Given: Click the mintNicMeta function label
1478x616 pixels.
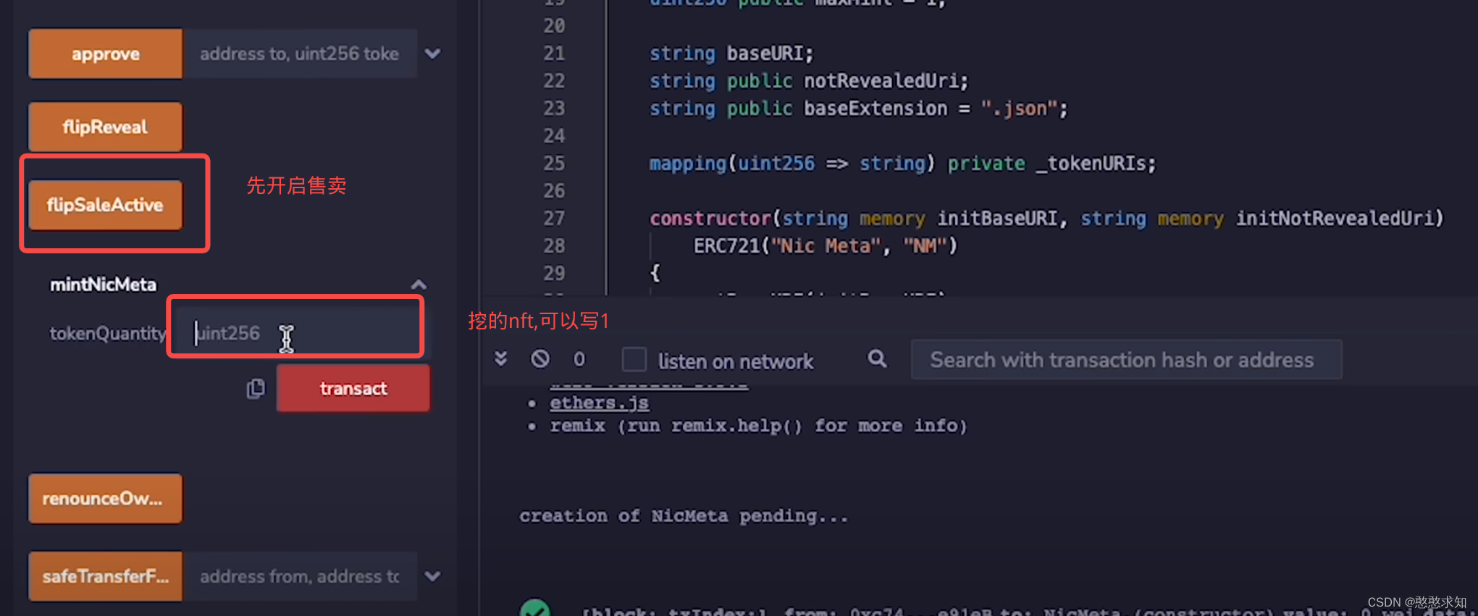Looking at the screenshot, I should 103,284.
